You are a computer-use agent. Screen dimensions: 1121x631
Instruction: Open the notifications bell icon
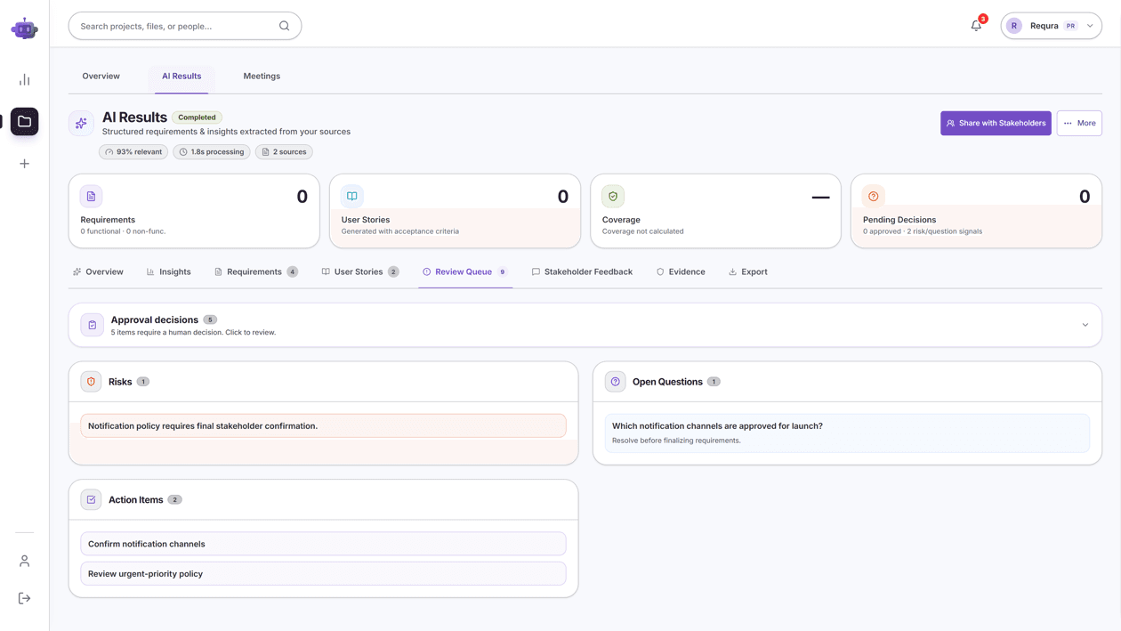click(976, 26)
